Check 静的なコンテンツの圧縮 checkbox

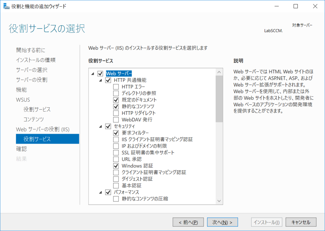tap(116, 199)
